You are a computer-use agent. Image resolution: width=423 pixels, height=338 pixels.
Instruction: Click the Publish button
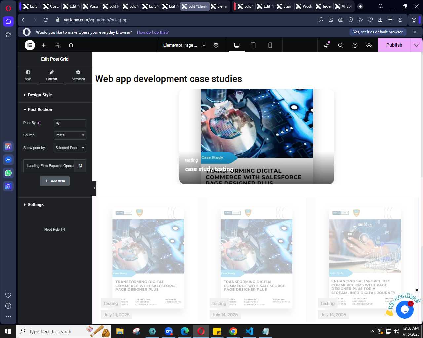[394, 45]
